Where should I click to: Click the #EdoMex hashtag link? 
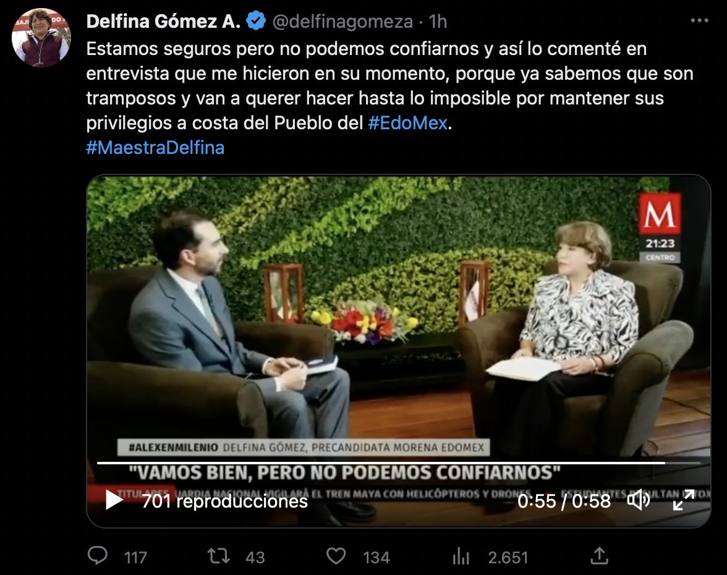pyautogui.click(x=407, y=123)
